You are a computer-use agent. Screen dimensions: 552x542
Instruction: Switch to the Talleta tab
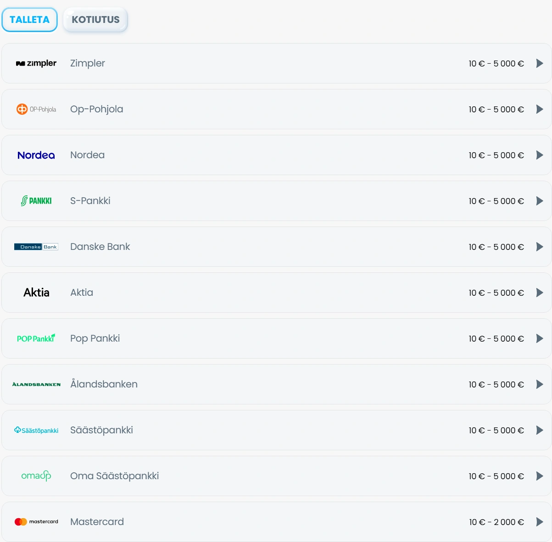tap(29, 20)
